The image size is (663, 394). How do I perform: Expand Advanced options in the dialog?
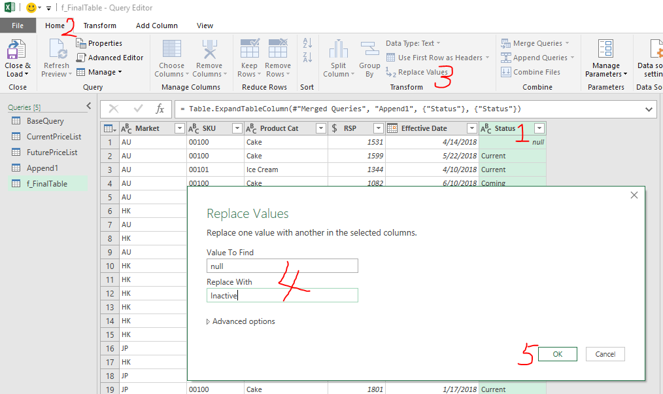coord(241,321)
